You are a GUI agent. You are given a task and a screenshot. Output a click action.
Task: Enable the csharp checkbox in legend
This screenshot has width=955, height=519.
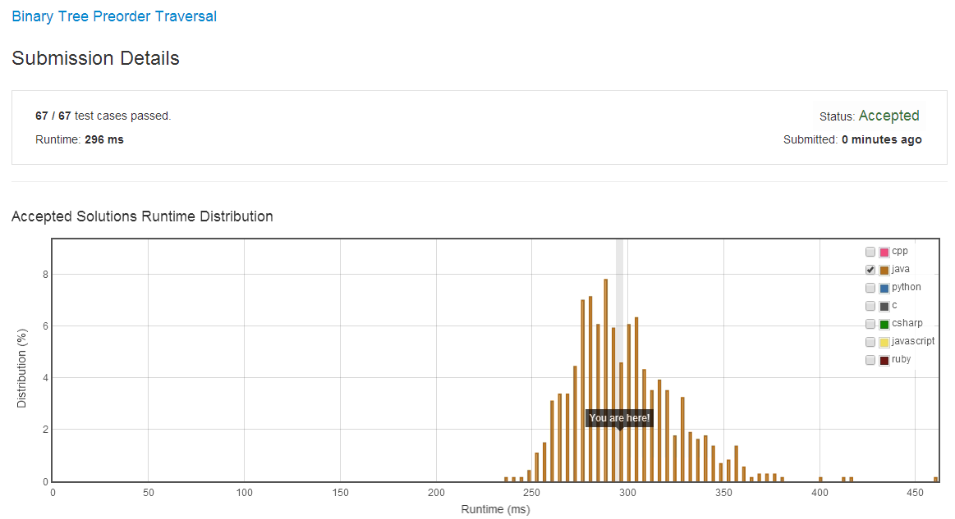click(x=870, y=324)
